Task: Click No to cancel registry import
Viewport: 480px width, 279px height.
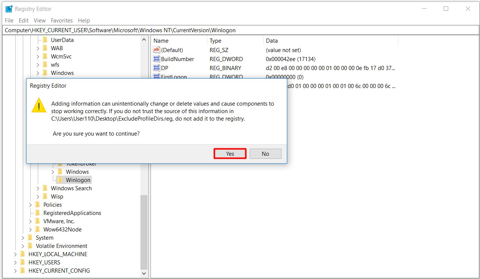Action: (265, 154)
